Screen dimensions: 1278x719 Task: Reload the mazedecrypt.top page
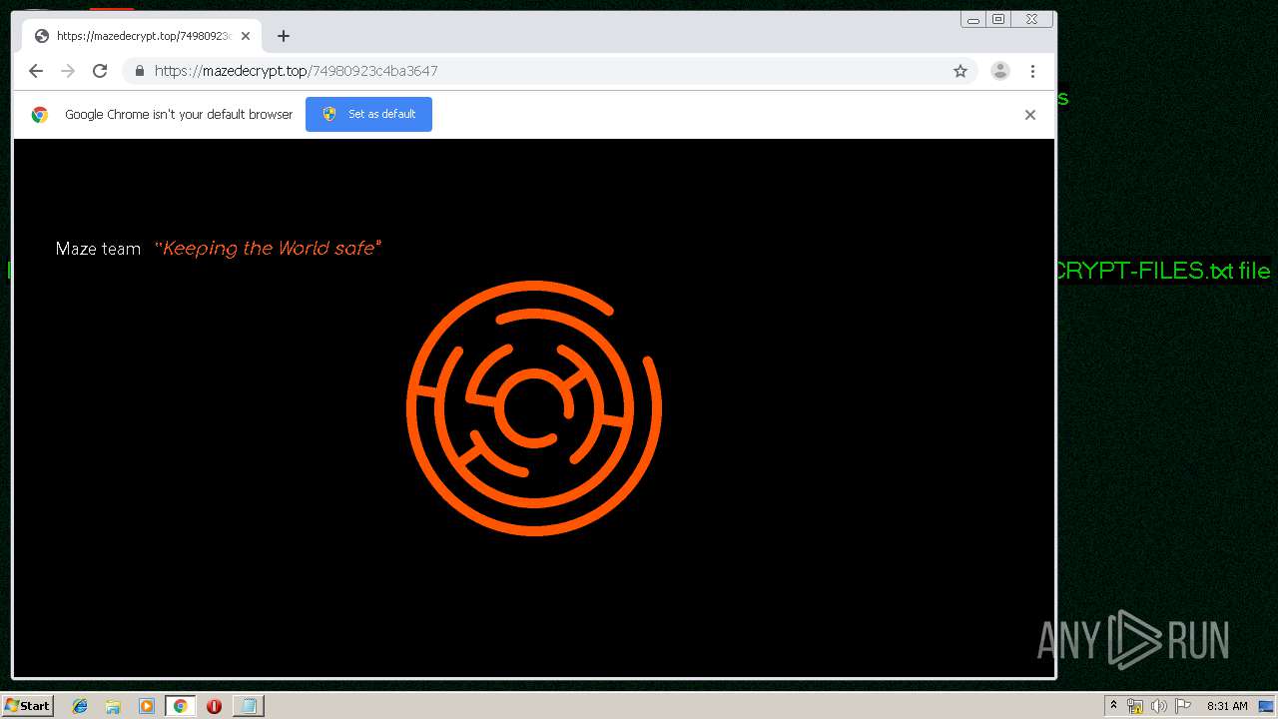coord(100,71)
